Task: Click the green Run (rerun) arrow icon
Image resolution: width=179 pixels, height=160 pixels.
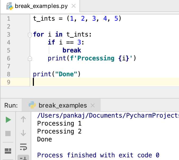Action: point(8,120)
